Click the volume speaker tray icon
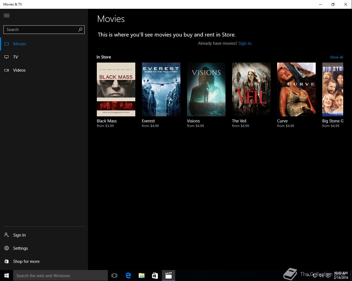352x281 pixels. pyautogui.click(x=321, y=276)
